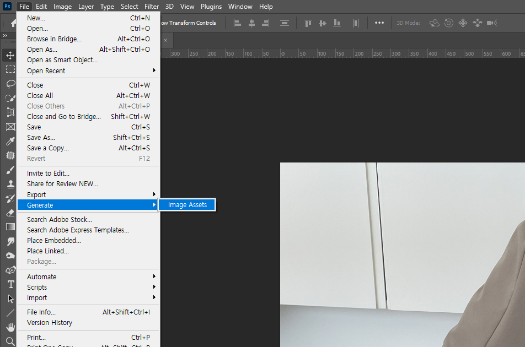Choose Place Embedded... entry
525x347 pixels.
(x=88, y=240)
